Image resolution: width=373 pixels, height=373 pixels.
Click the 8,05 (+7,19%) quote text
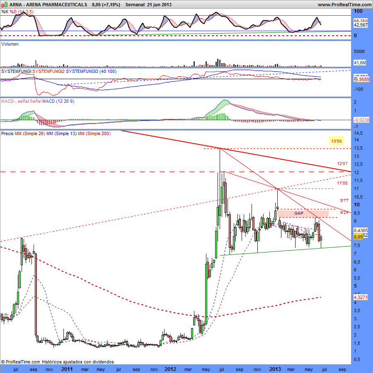point(106,5)
